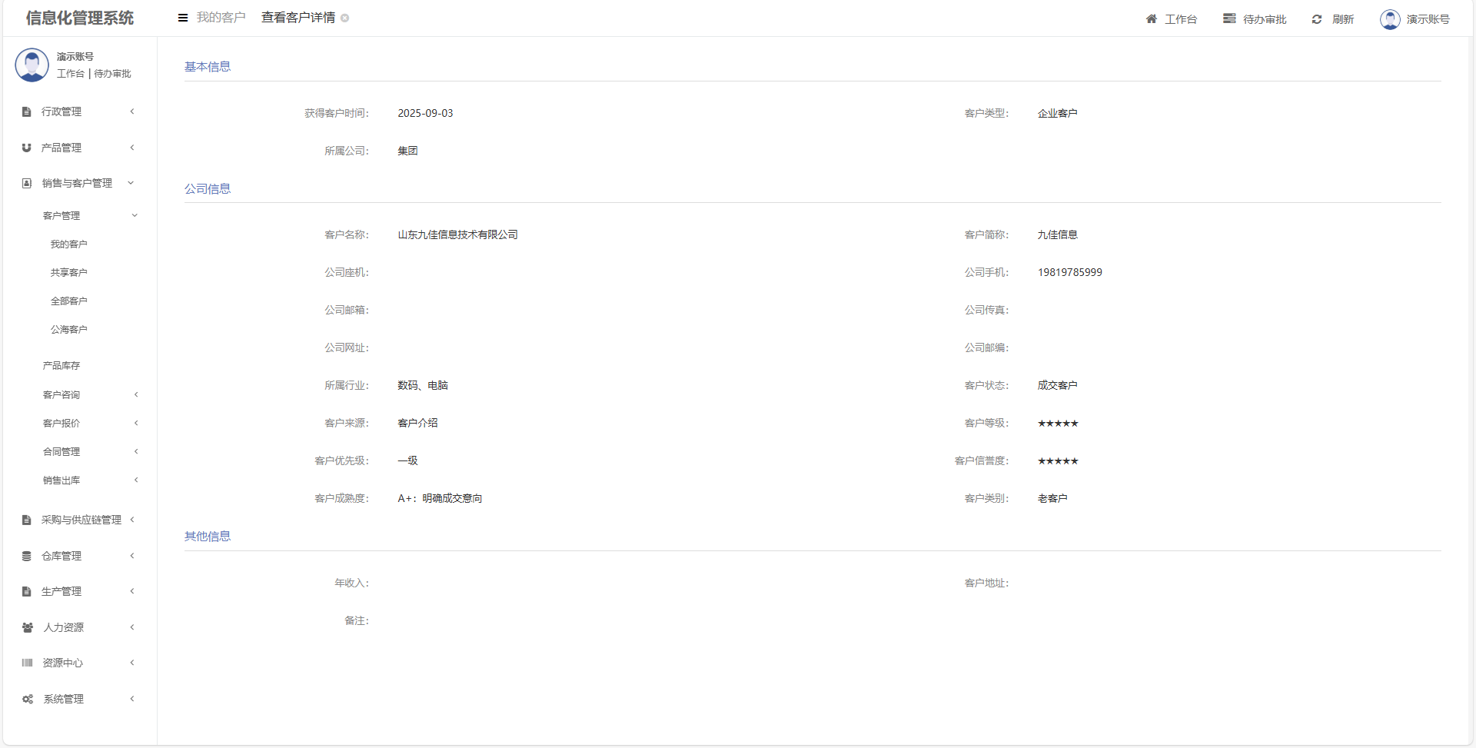Open 共享客户 from customer menu
The image size is (1476, 748).
pyautogui.click(x=69, y=273)
